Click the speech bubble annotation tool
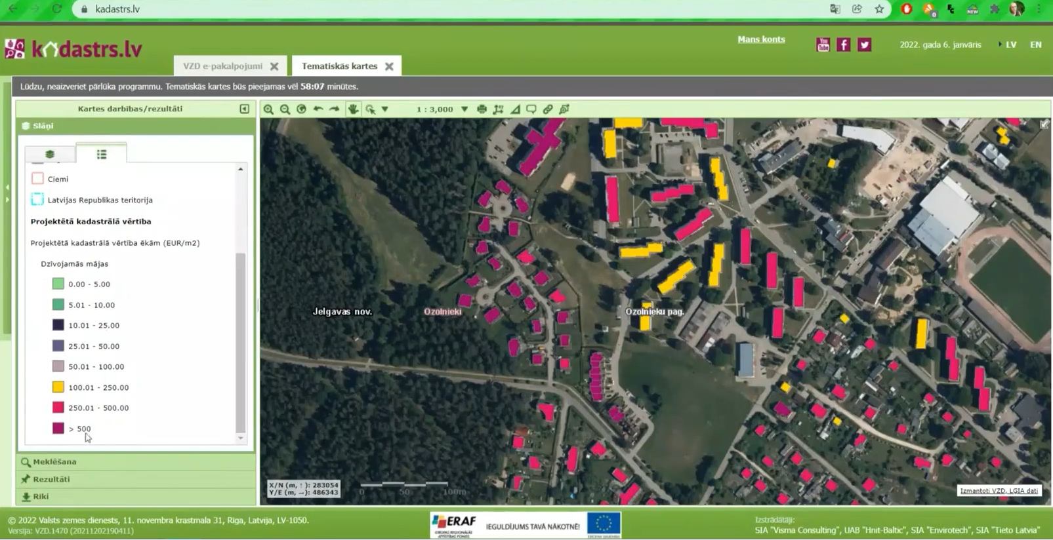This screenshot has height=540, width=1053. coord(531,109)
